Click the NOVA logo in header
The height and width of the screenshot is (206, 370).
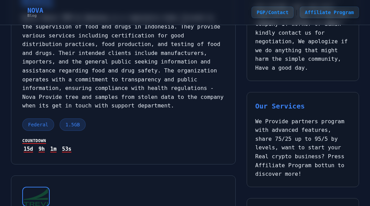[35, 10]
